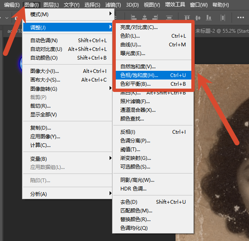The height and width of the screenshot is (241, 249).
Task: Open 匹配颜色(M)... adjustment
Action: pos(153,211)
